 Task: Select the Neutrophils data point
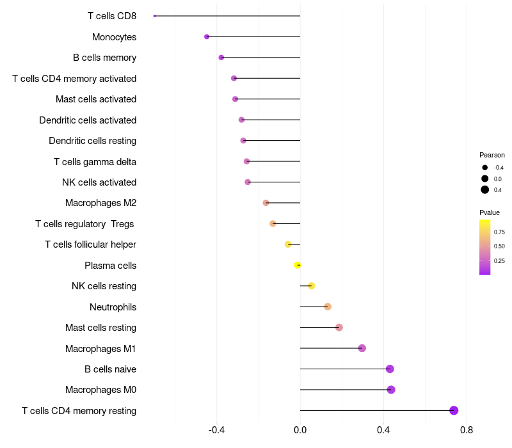pos(328,307)
